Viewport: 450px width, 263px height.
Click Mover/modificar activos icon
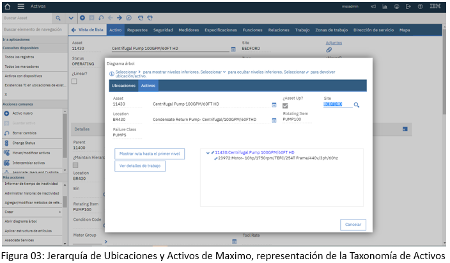(x=6, y=153)
